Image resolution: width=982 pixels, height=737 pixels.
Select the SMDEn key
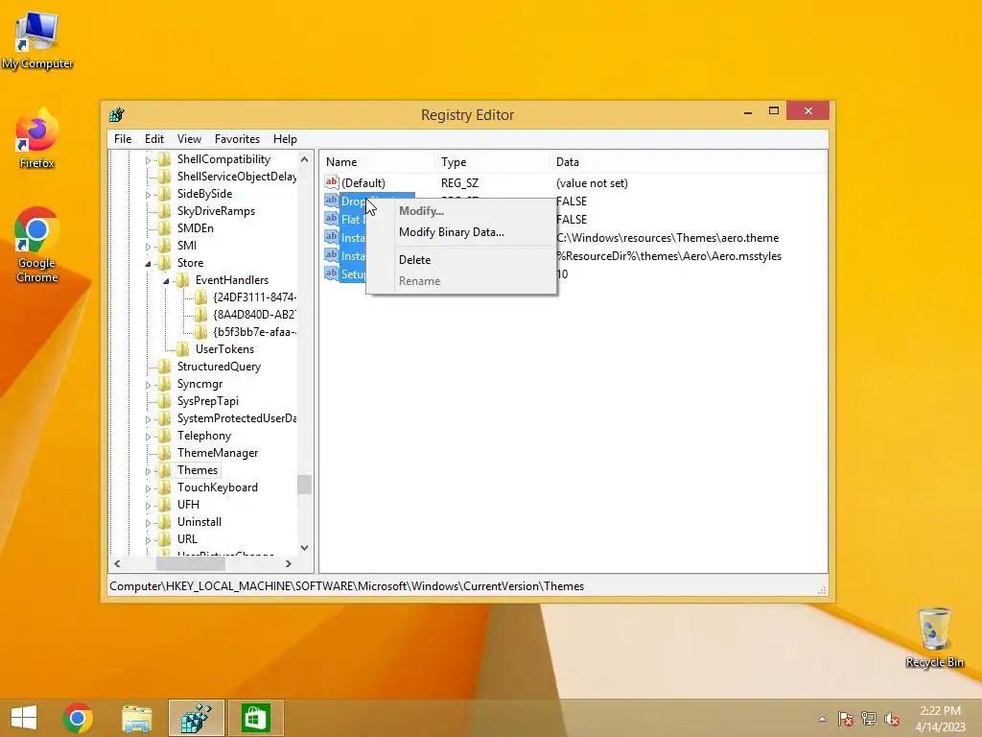tap(195, 228)
